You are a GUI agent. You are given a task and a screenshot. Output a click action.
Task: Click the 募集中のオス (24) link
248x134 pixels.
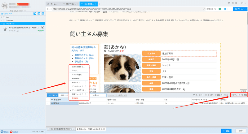pyautogui.click(x=84, y=55)
